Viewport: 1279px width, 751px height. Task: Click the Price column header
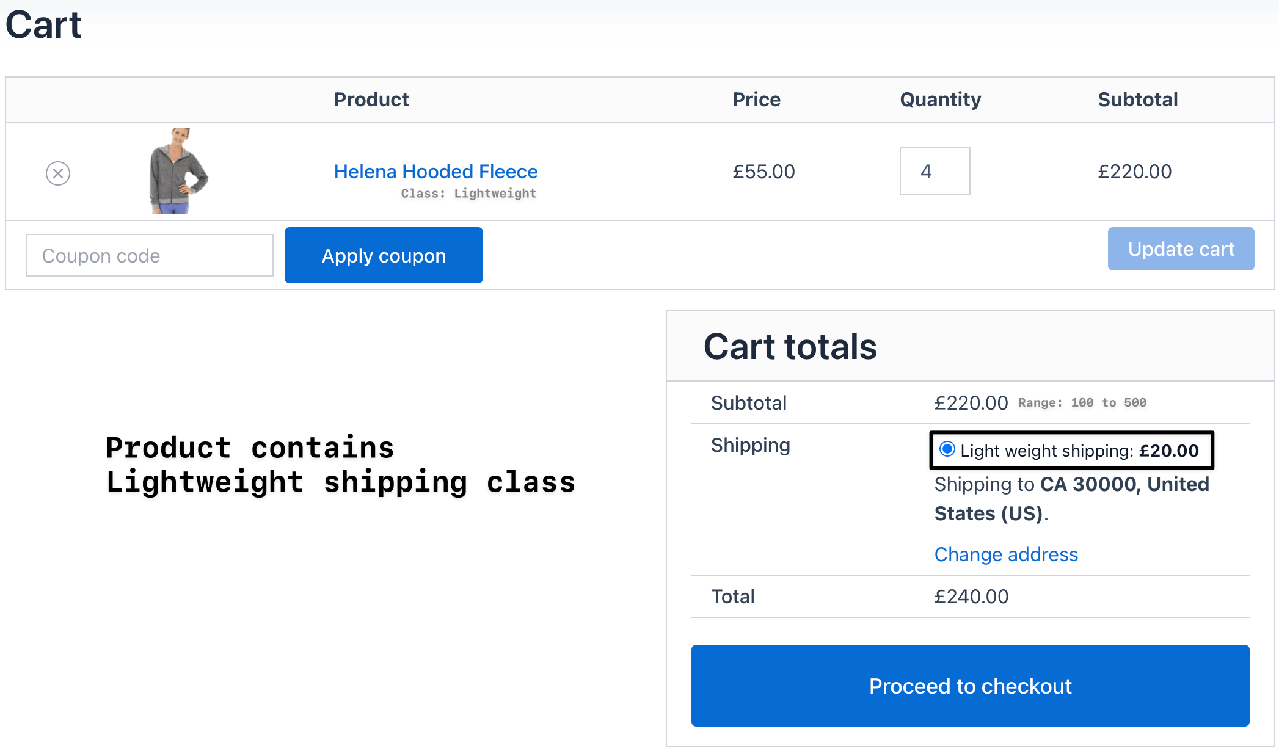(756, 100)
